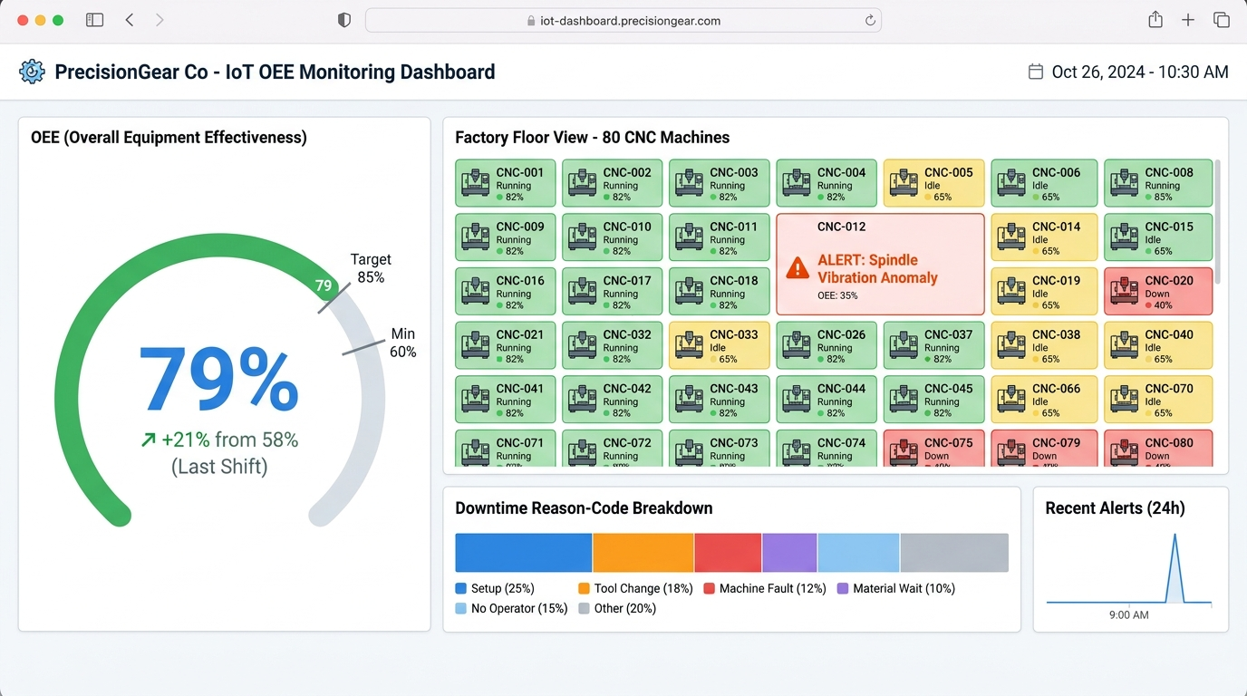
Task: Go forward with the browser forward arrow
Action: click(159, 20)
